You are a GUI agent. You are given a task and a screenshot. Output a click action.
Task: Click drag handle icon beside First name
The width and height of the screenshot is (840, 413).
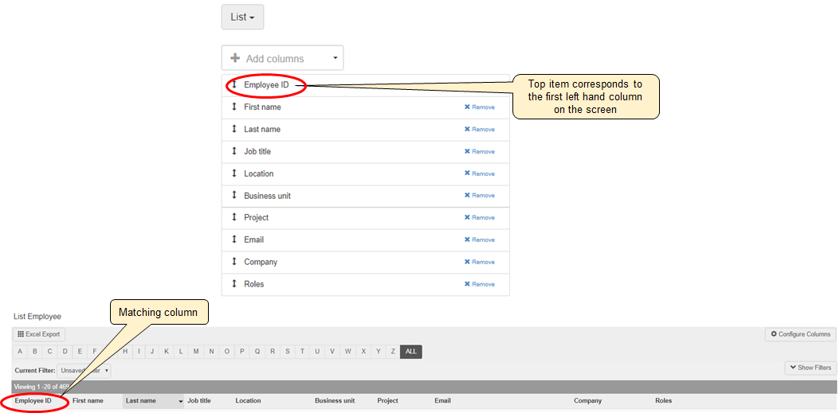tap(234, 107)
